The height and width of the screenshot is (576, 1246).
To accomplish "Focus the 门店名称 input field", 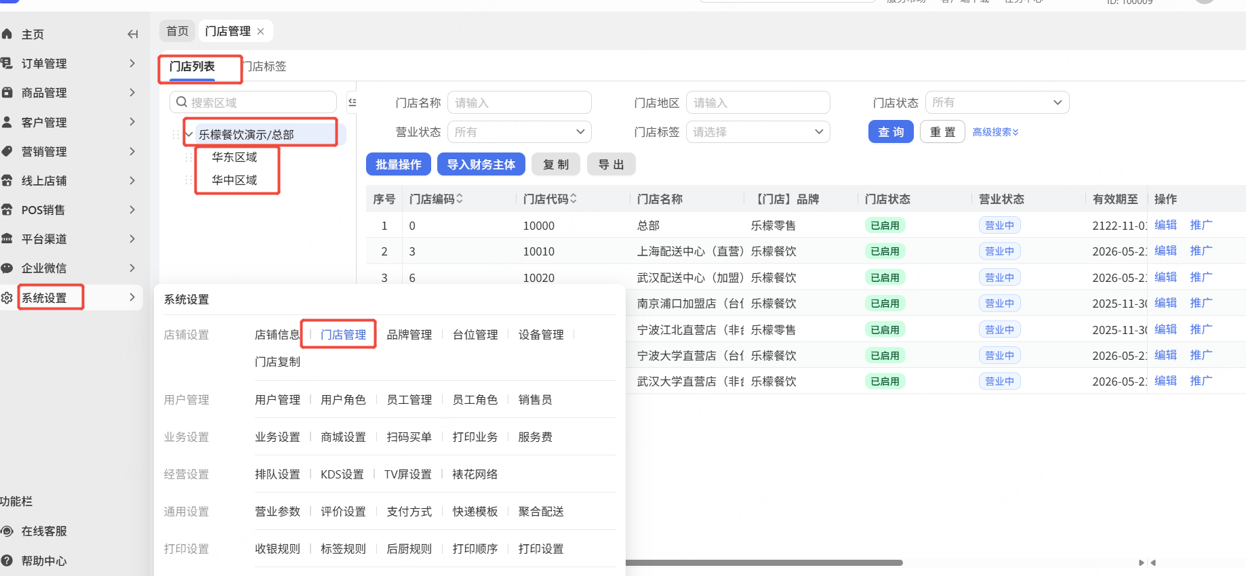I will (519, 102).
